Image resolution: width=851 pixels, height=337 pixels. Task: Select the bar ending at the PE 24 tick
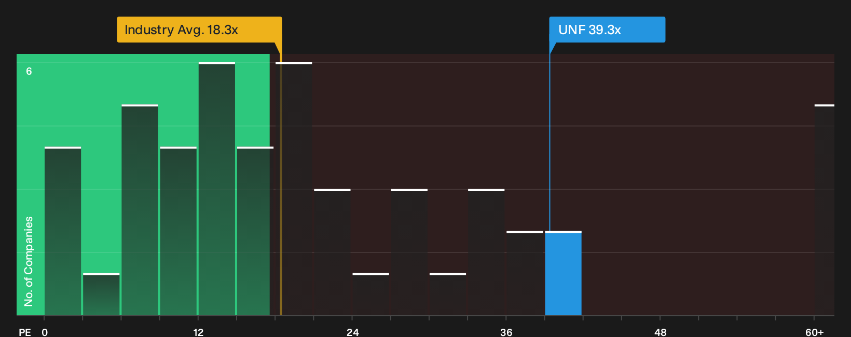pos(332,252)
